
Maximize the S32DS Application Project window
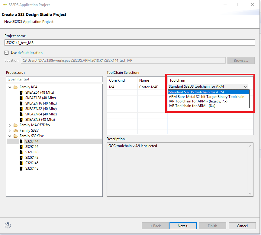(239, 5)
